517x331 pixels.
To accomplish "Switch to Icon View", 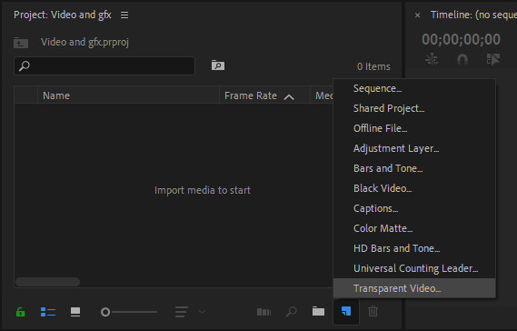I will click(x=75, y=312).
